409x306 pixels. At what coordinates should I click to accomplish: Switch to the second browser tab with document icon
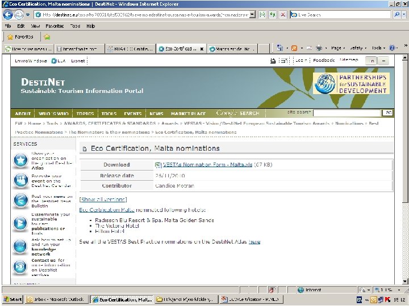pos(79,49)
